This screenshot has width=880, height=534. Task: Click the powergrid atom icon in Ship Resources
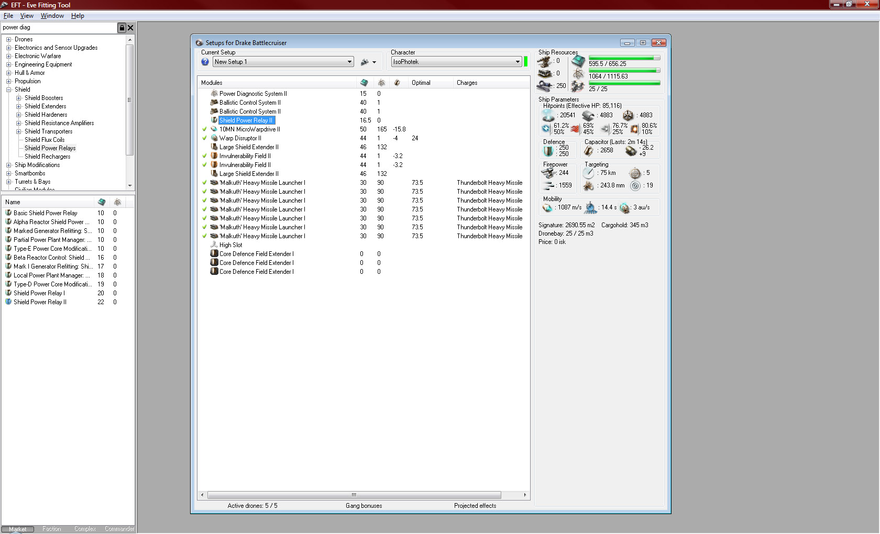[x=578, y=74]
